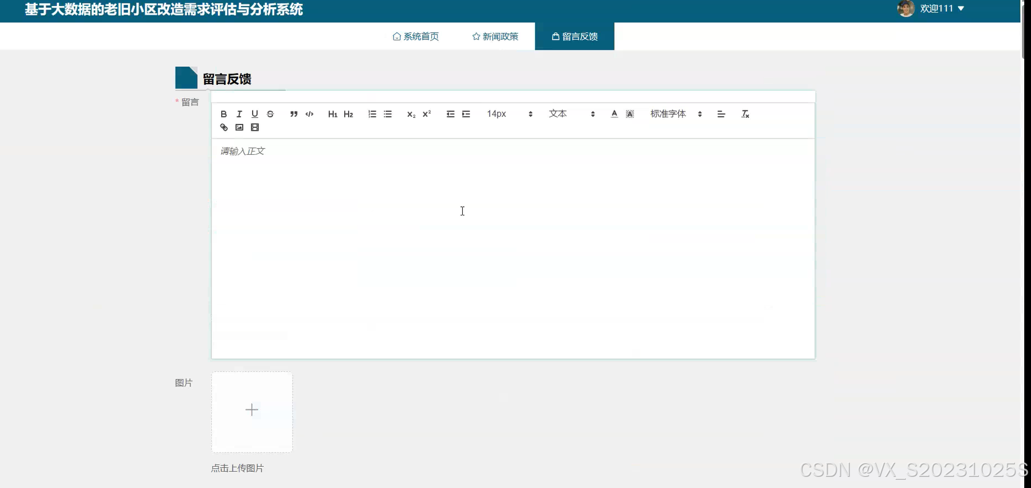Decrease text indent
This screenshot has width=1031, height=488.
pyautogui.click(x=450, y=114)
